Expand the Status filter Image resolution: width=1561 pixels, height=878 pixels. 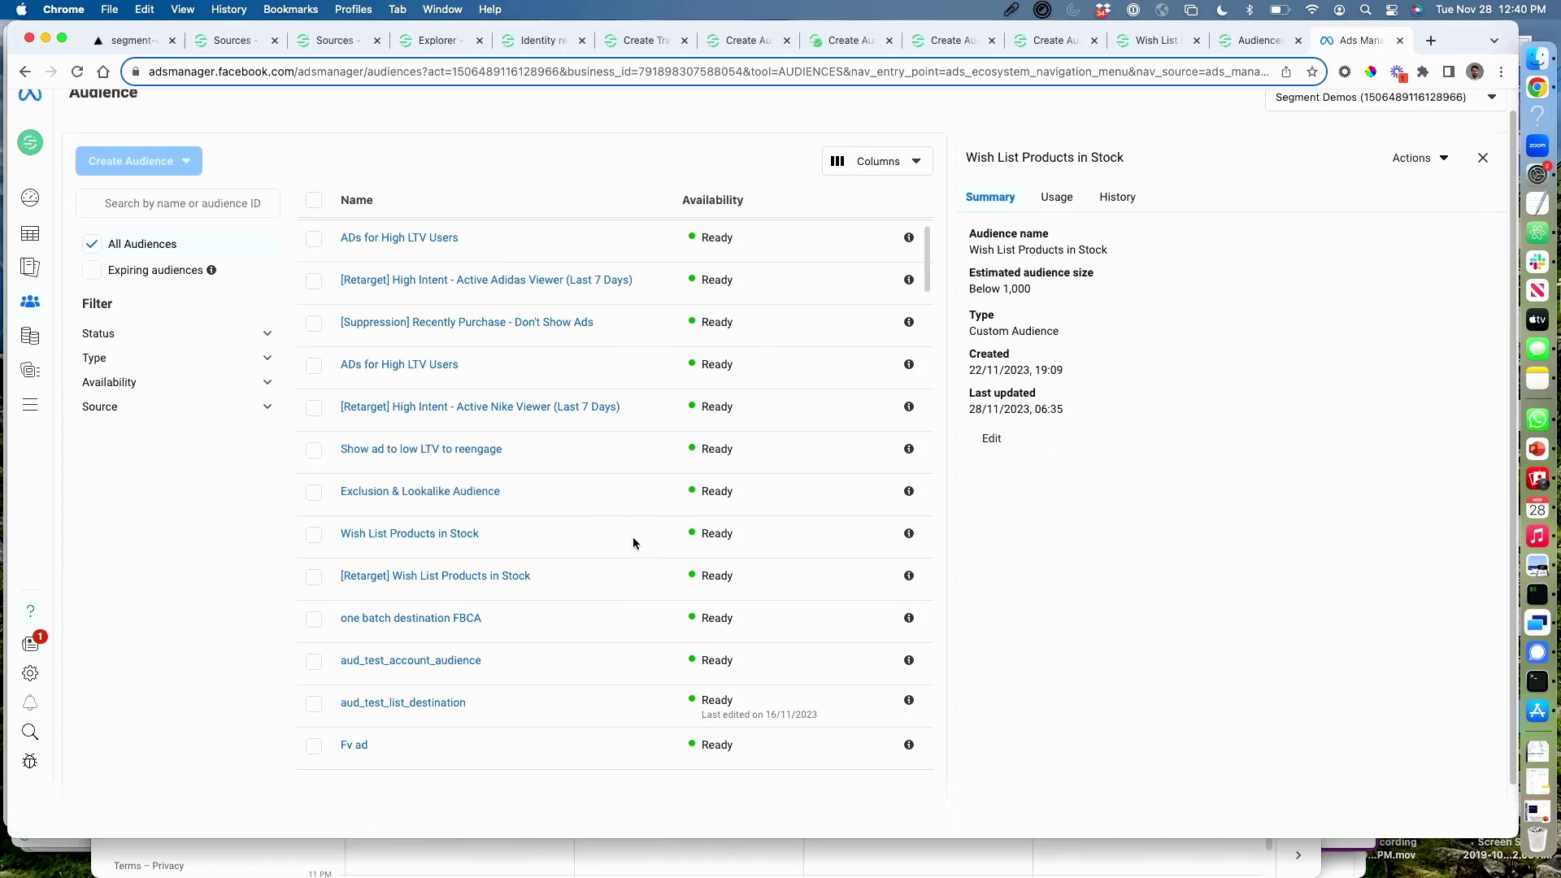177,333
